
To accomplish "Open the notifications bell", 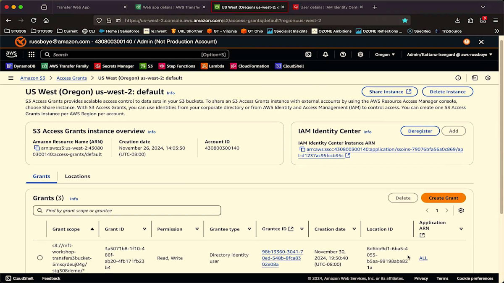I will click(325, 55).
